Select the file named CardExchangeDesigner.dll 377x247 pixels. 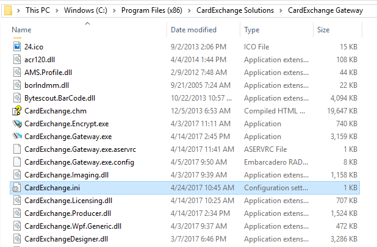pyautogui.click(x=66, y=239)
